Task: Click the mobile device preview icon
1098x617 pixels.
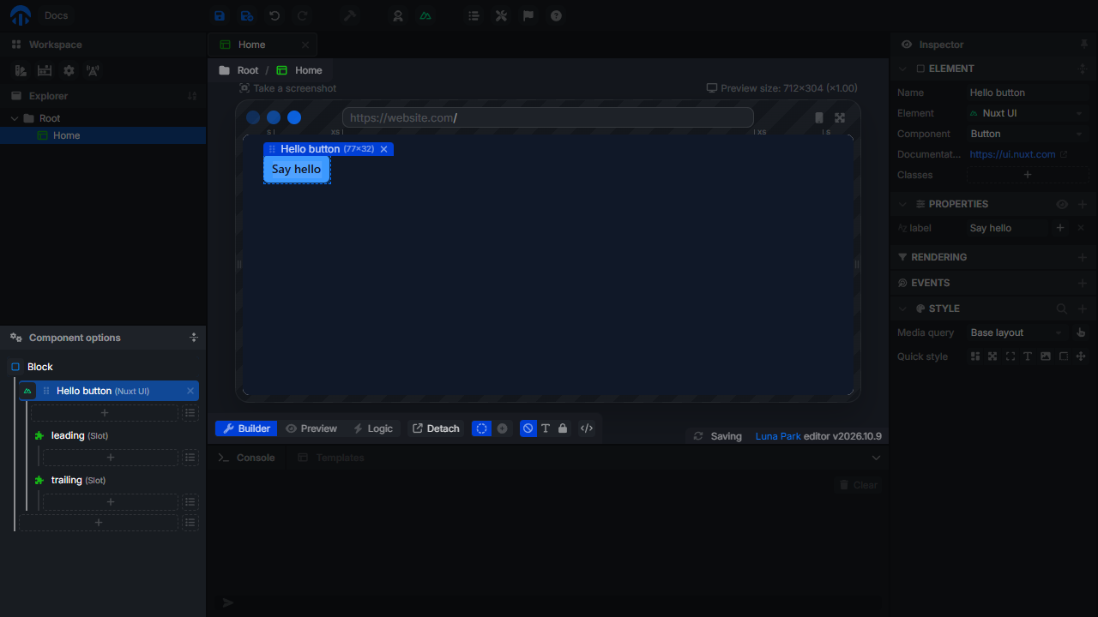Action: pos(819,117)
